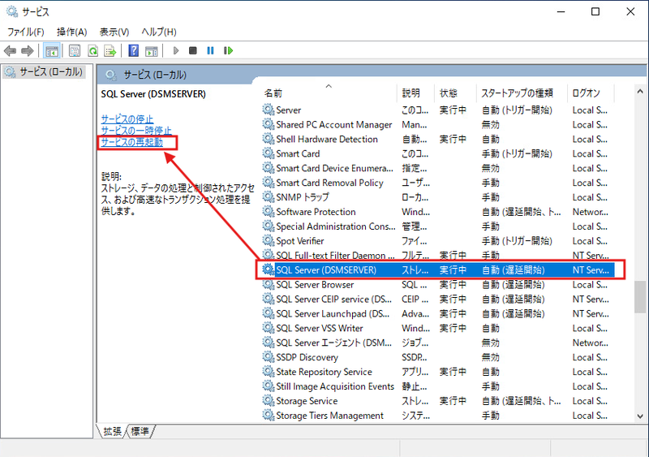This screenshot has width=649, height=457.
Task: Switch to the 拡張 tab
Action: [x=112, y=431]
